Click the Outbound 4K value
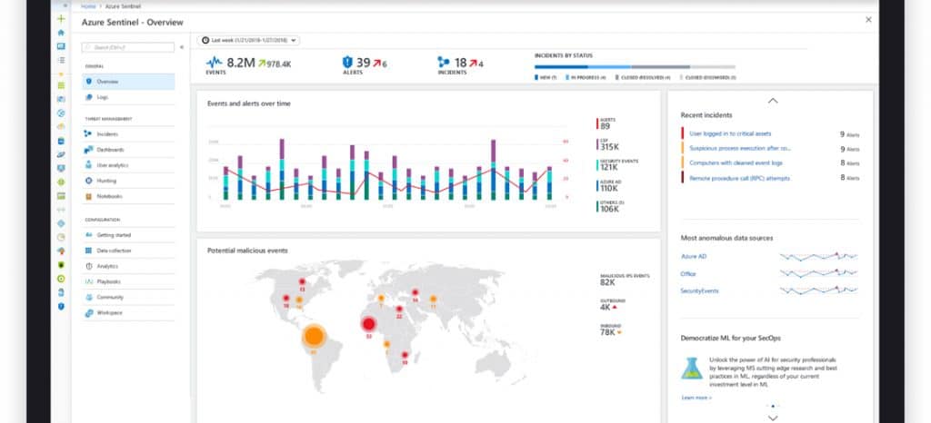Viewport: 931px width, 423px height. [605, 307]
